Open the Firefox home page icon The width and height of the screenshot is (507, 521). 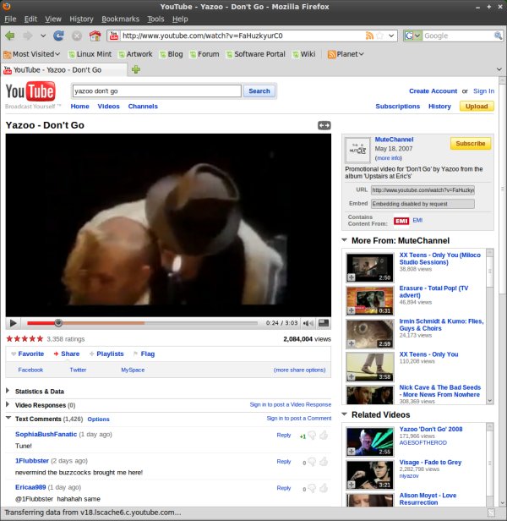click(x=95, y=36)
